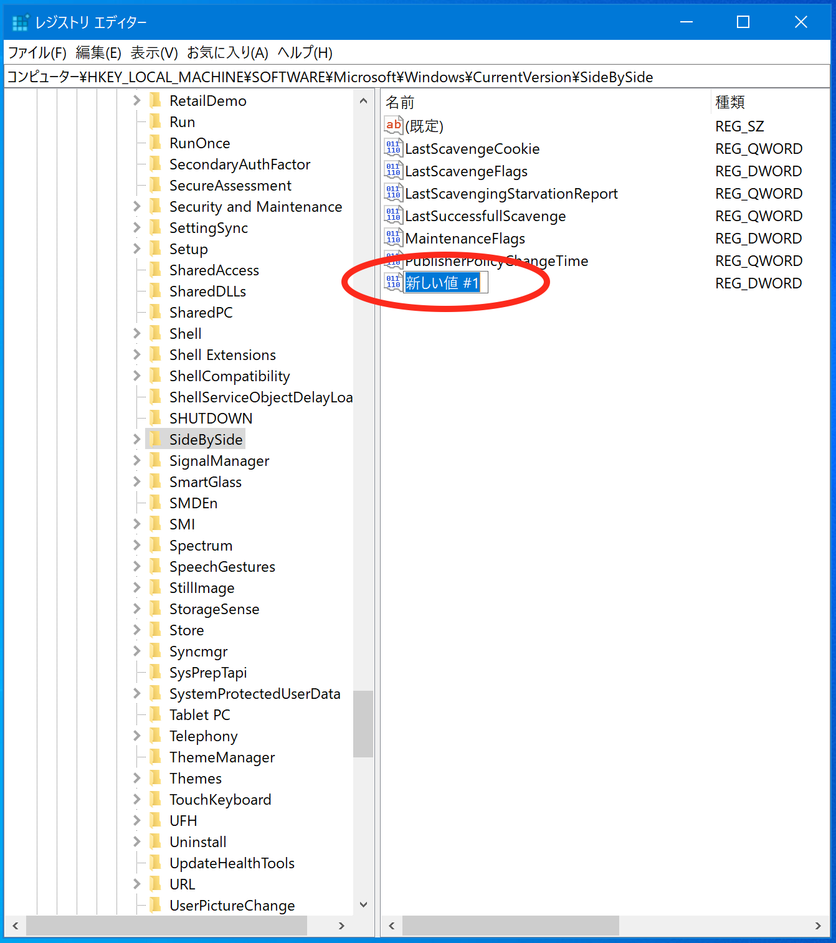Viewport: 836px width, 943px height.
Task: Expand the SignalManager key
Action: 137,460
